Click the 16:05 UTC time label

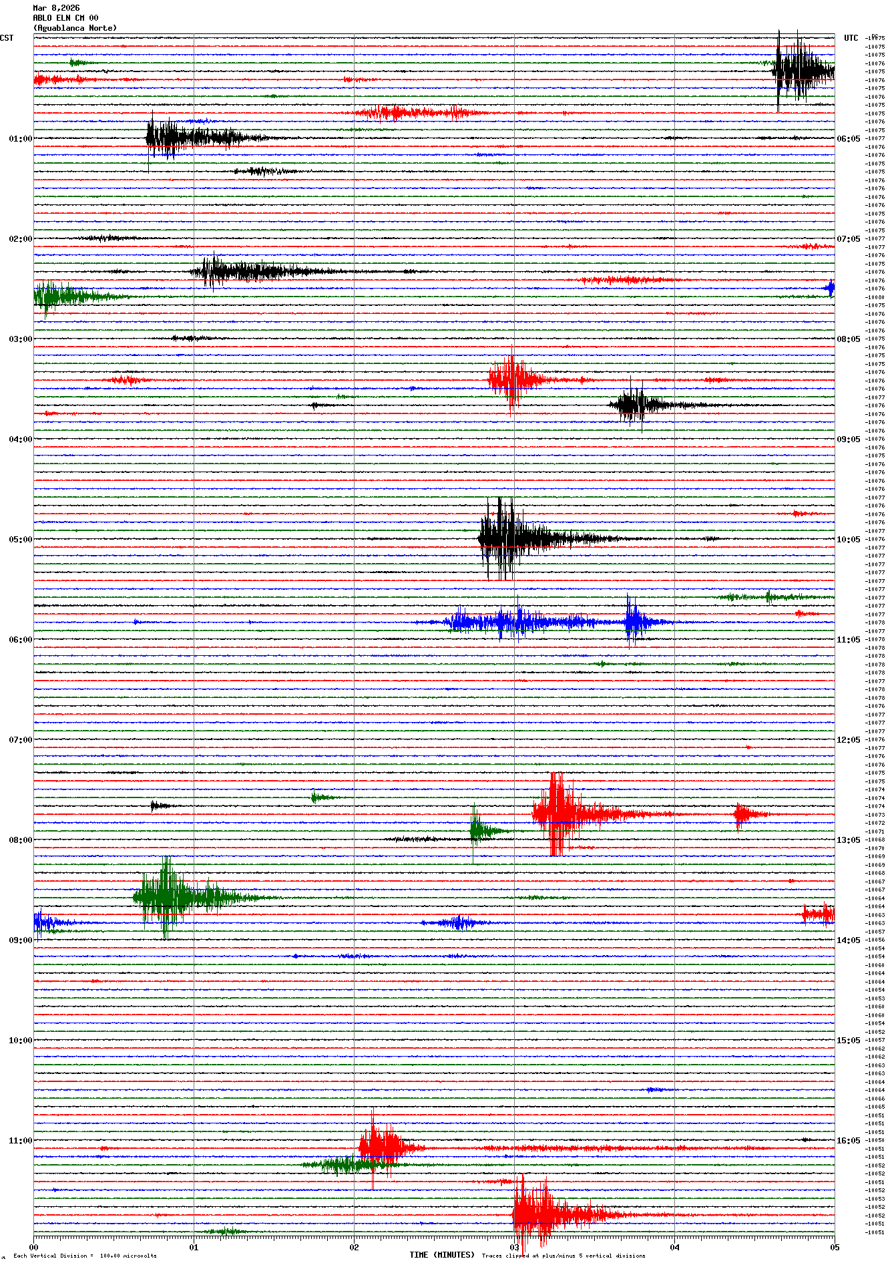click(x=848, y=1140)
